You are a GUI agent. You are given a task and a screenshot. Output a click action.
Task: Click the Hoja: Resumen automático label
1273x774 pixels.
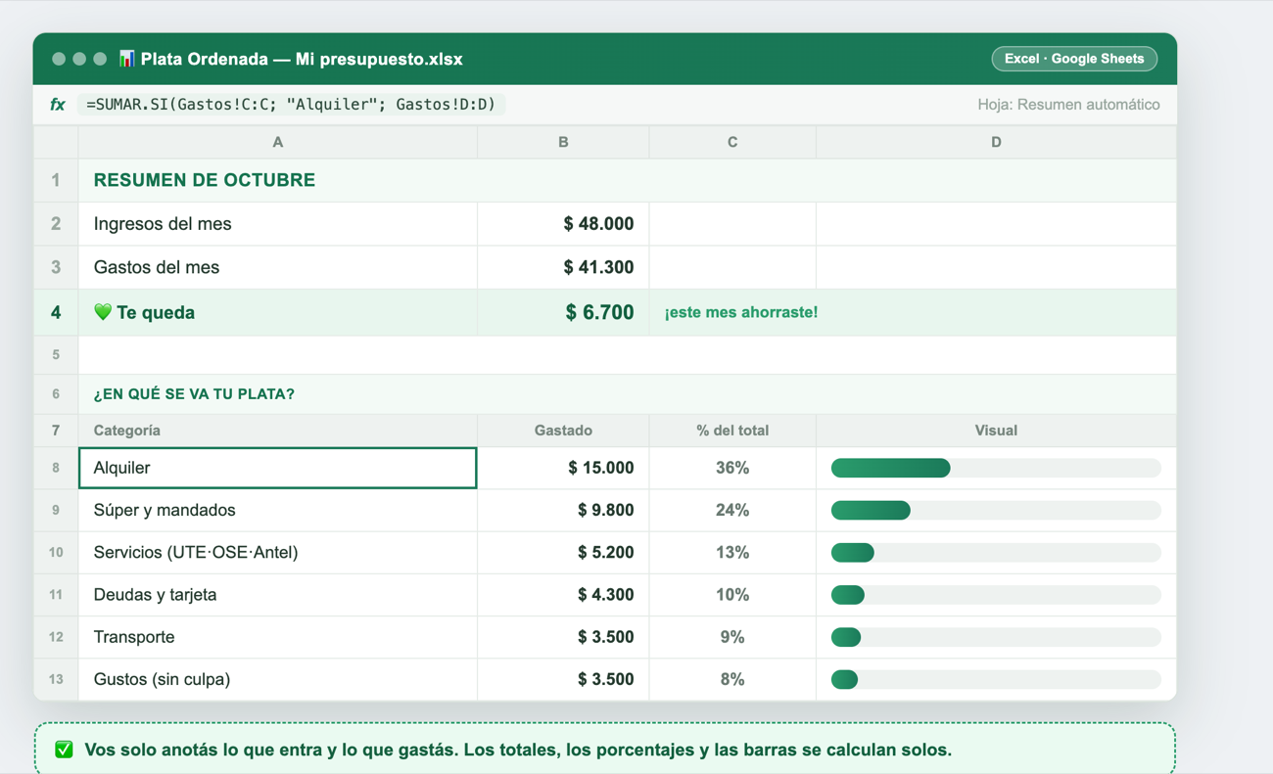[x=1068, y=105]
